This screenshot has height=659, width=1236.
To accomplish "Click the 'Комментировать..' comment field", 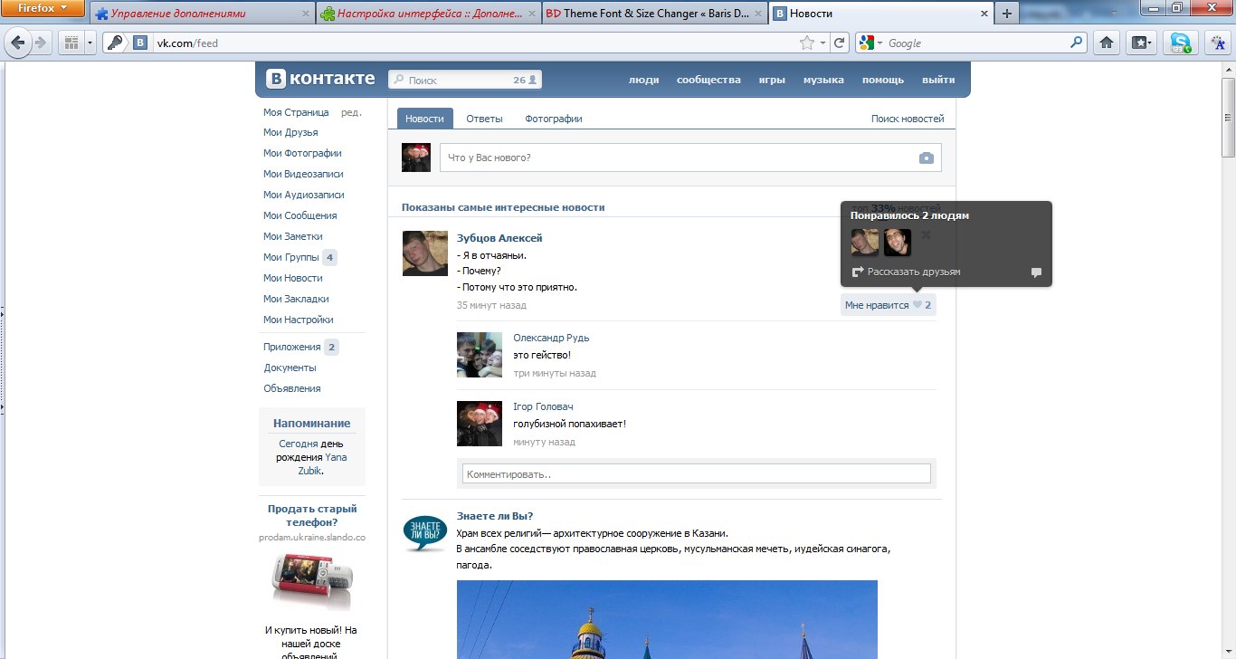I will click(696, 473).
